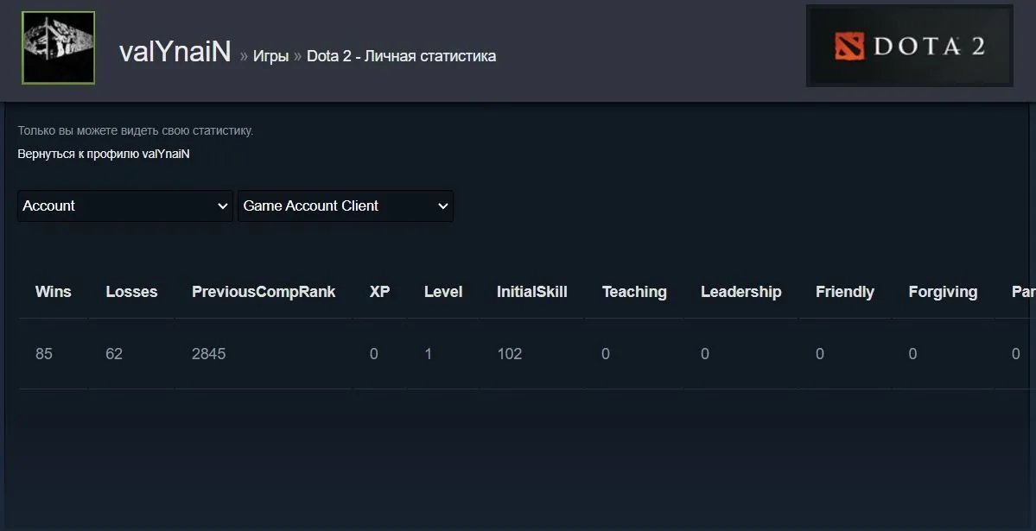Click the Только вы можете видеть notice text
1036x531 pixels.
pos(136,130)
